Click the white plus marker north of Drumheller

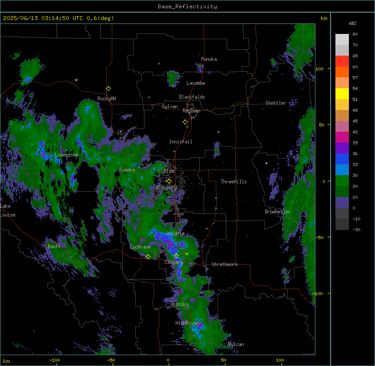pos(266,163)
